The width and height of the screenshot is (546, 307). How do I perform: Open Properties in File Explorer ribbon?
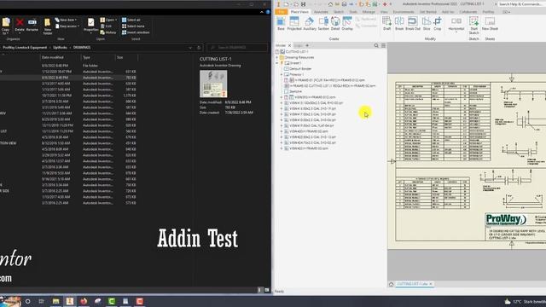point(91,25)
